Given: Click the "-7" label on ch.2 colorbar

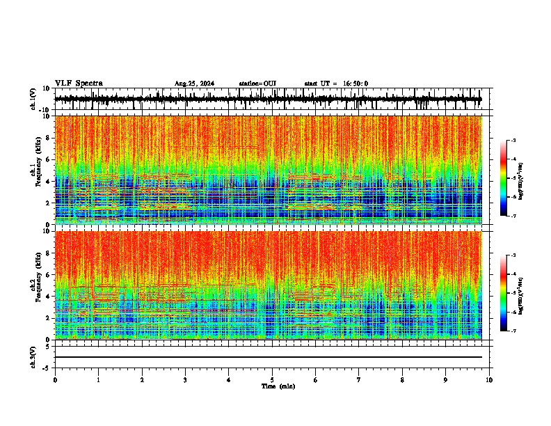Looking at the screenshot, I should (x=513, y=331).
